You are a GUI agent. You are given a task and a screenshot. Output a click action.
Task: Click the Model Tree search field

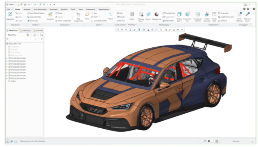(x=23, y=39)
